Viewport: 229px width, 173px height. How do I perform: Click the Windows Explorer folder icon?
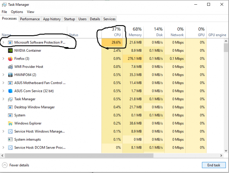click(x=10, y=123)
